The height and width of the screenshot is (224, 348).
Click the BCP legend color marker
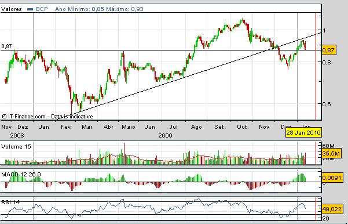tap(30, 9)
